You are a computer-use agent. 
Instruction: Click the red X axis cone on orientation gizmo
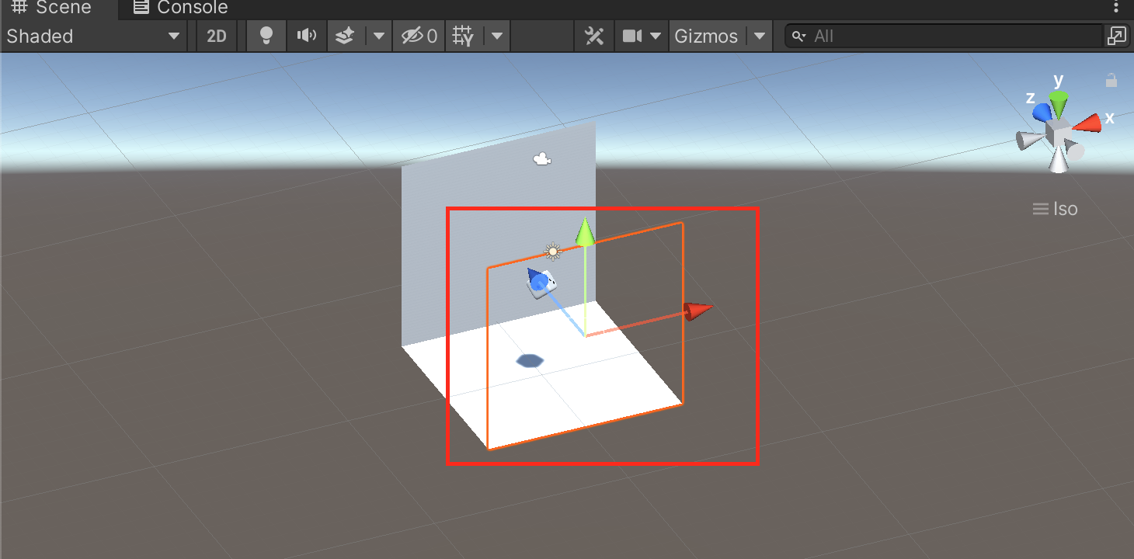click(1089, 123)
